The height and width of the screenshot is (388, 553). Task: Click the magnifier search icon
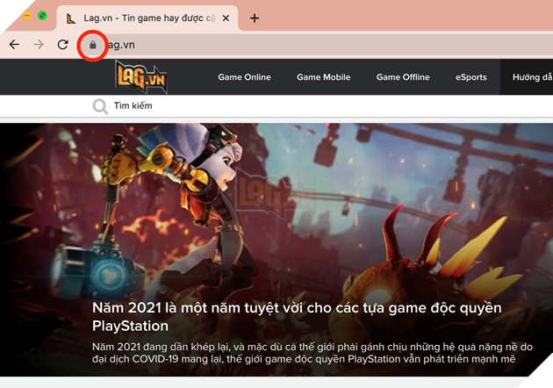pos(100,106)
